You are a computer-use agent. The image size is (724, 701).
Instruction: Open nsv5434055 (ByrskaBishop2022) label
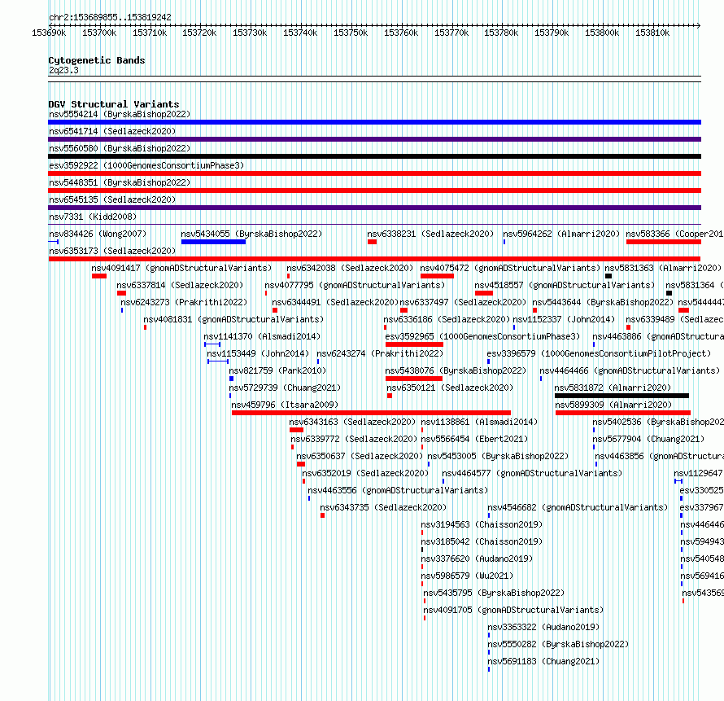251,234
